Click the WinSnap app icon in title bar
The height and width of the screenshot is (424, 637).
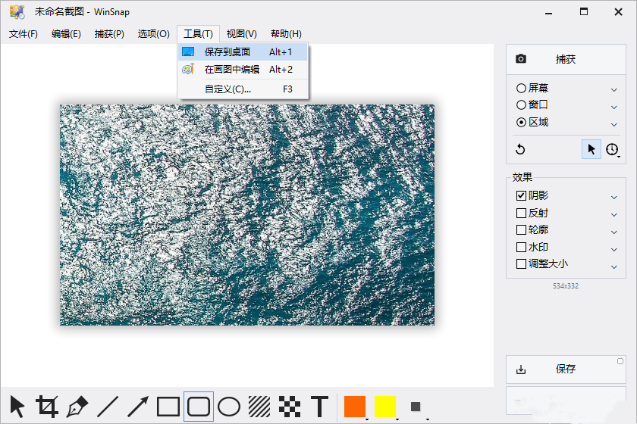pos(17,12)
